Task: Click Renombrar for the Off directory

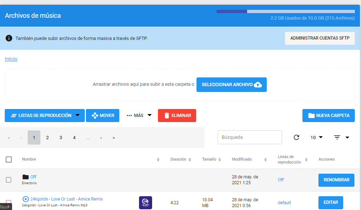Action: click(x=336, y=180)
